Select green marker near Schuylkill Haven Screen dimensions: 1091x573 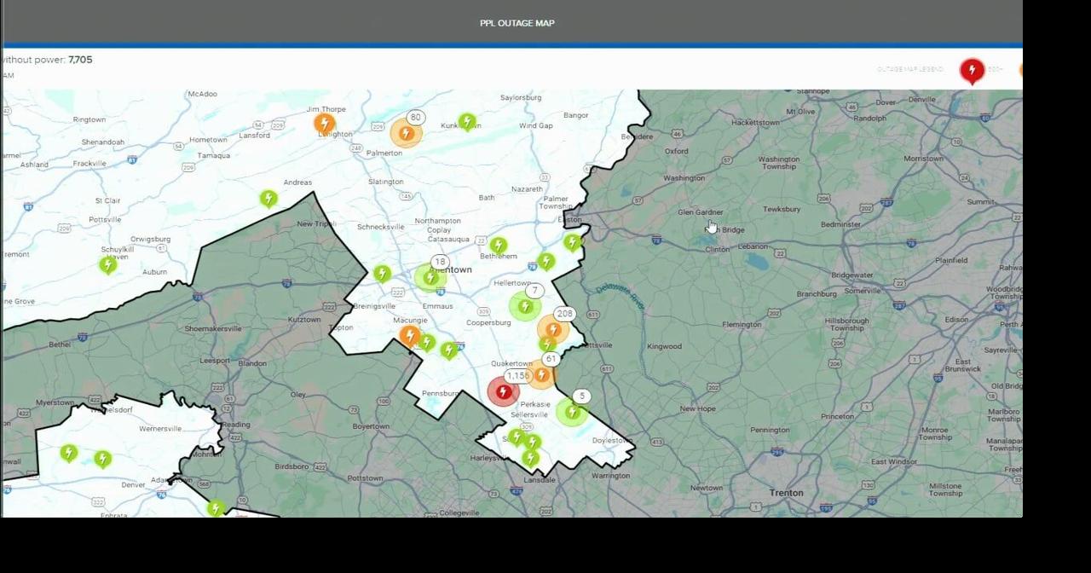107,265
